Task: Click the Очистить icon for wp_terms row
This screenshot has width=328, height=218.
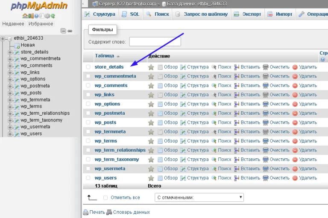Action: 266,141
